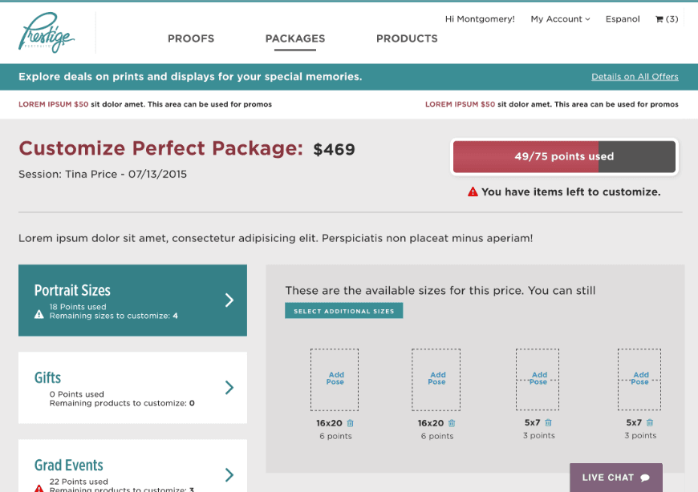The image size is (698, 492).
Task: Remove the first 5x7 portrait size
Action: [549, 422]
